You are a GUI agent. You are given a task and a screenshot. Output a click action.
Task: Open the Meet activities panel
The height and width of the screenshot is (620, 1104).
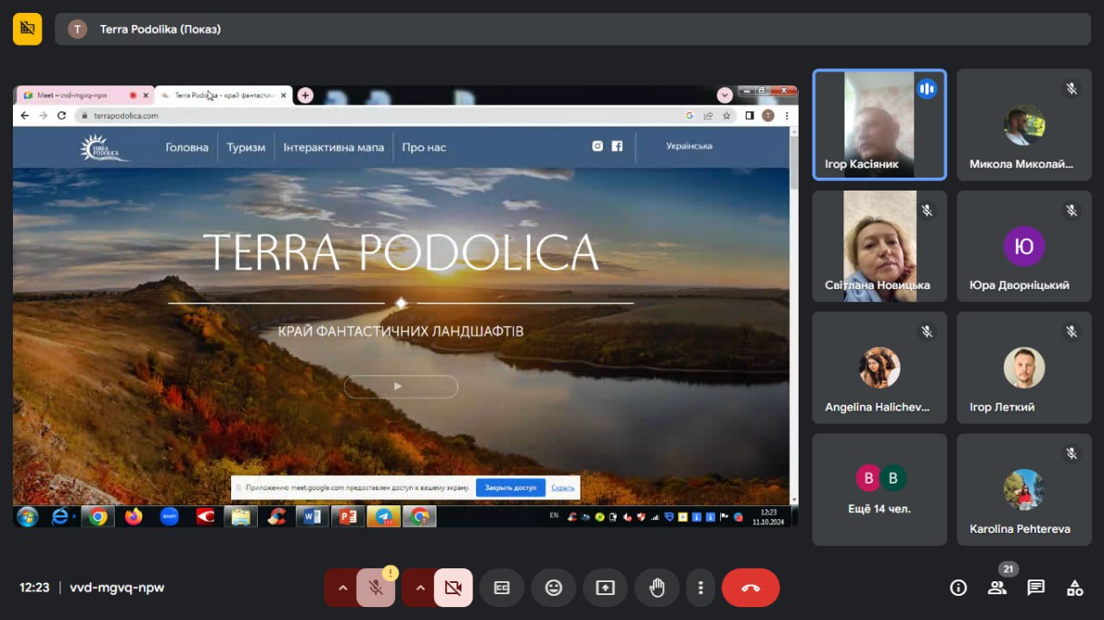[1075, 587]
